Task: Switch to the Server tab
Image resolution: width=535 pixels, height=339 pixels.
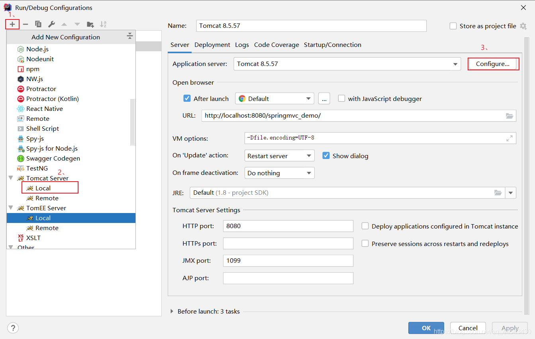Action: point(180,45)
